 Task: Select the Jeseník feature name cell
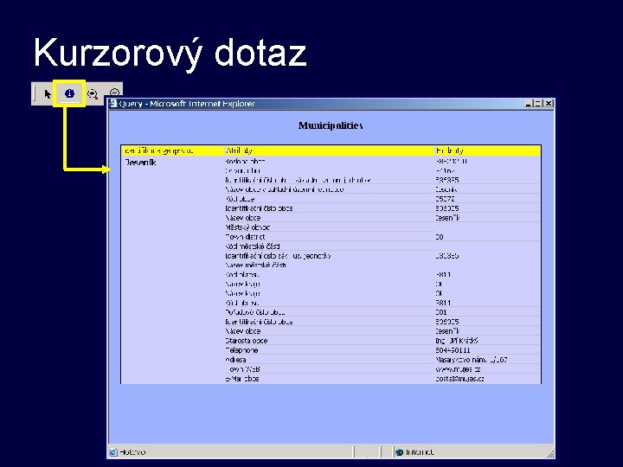point(141,163)
